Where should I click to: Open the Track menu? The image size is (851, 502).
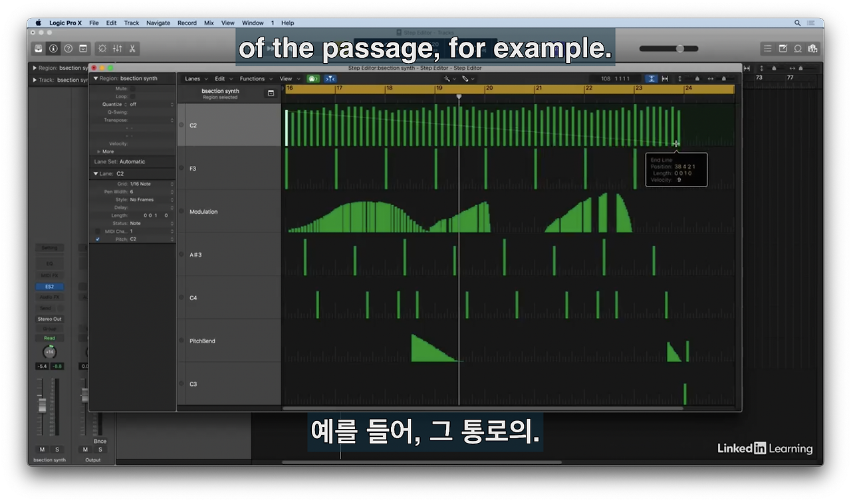132,23
